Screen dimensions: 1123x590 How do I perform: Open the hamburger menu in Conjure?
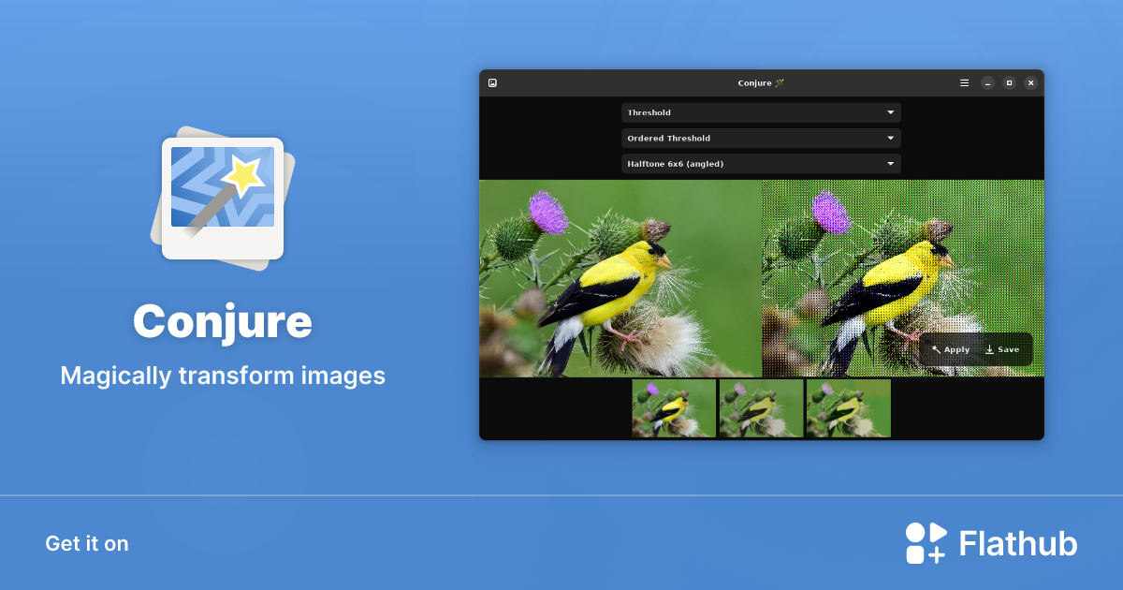coord(964,82)
